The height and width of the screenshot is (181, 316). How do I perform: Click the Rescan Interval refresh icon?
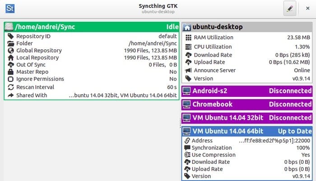11,87
